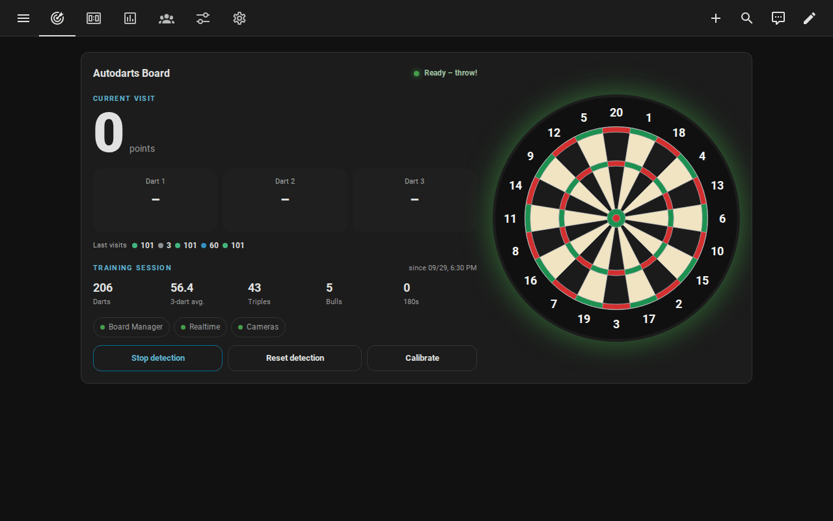
Task: Click the Autodarts Board title
Action: click(131, 74)
